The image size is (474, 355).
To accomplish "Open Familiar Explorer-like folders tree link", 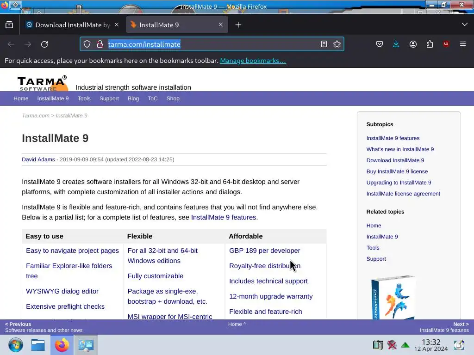I will point(69,271).
